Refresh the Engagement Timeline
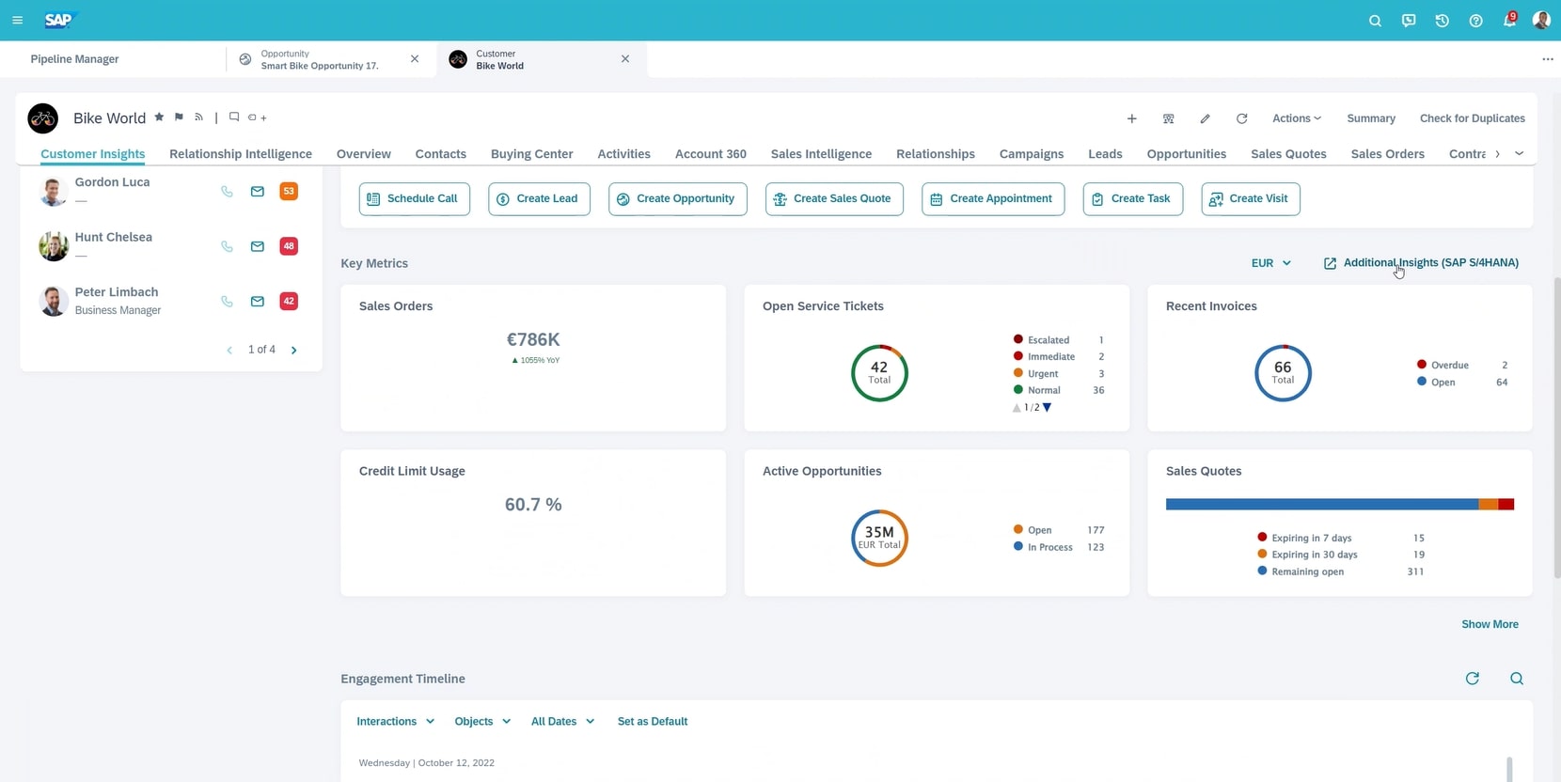The height and width of the screenshot is (782, 1561). pyautogui.click(x=1473, y=679)
